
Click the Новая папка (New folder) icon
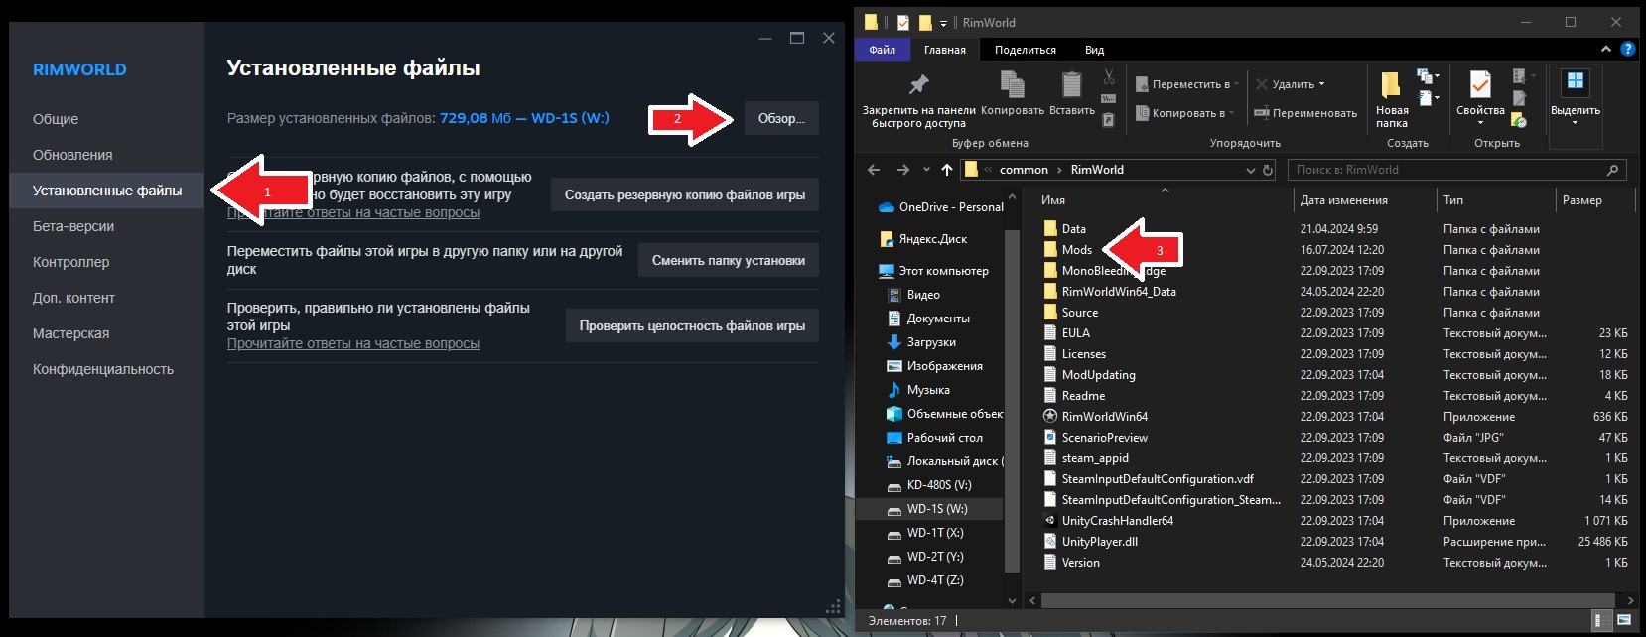[1391, 85]
